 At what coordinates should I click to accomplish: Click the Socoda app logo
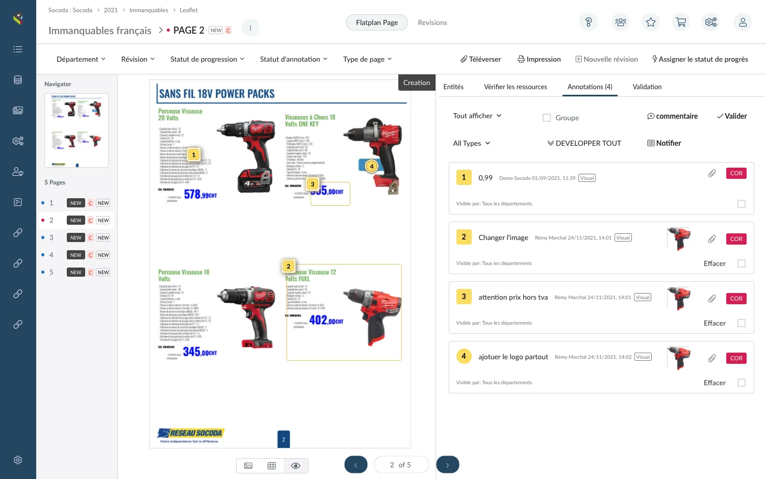[x=18, y=19]
